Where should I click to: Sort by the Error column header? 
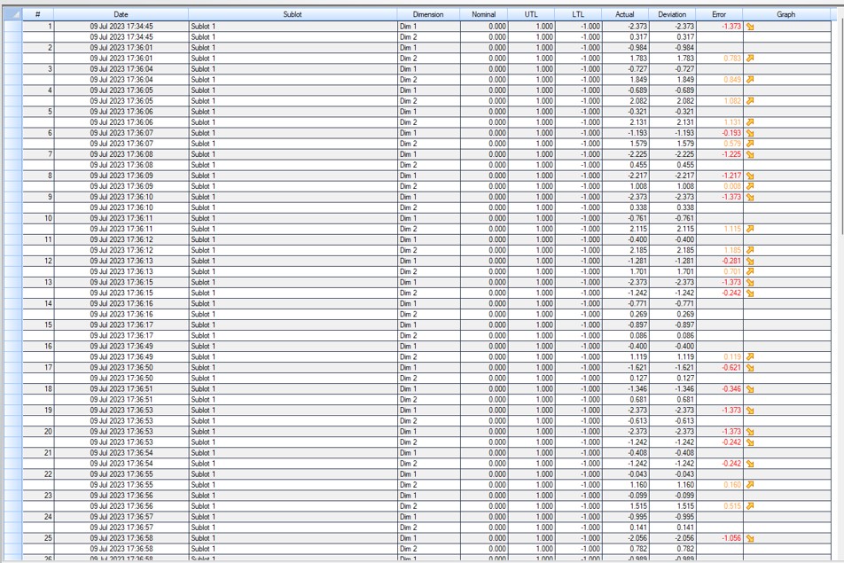click(x=719, y=14)
